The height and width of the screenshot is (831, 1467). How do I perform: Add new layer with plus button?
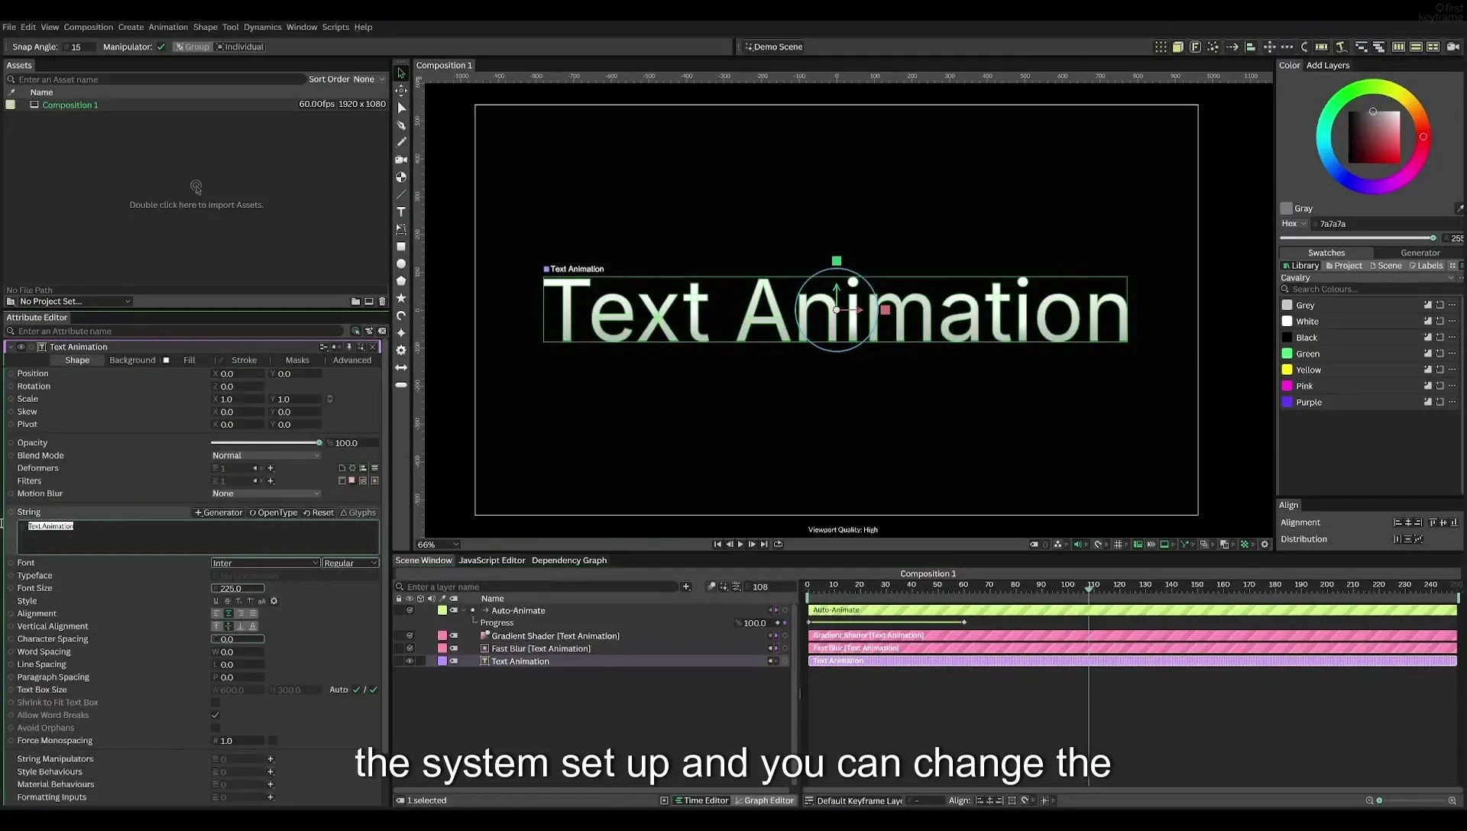(x=686, y=587)
